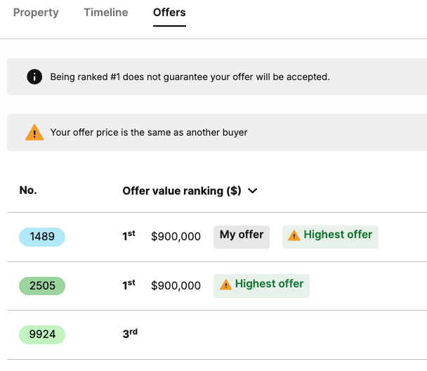
Task: Click the info icon in the ranking notice
Action: (34, 77)
